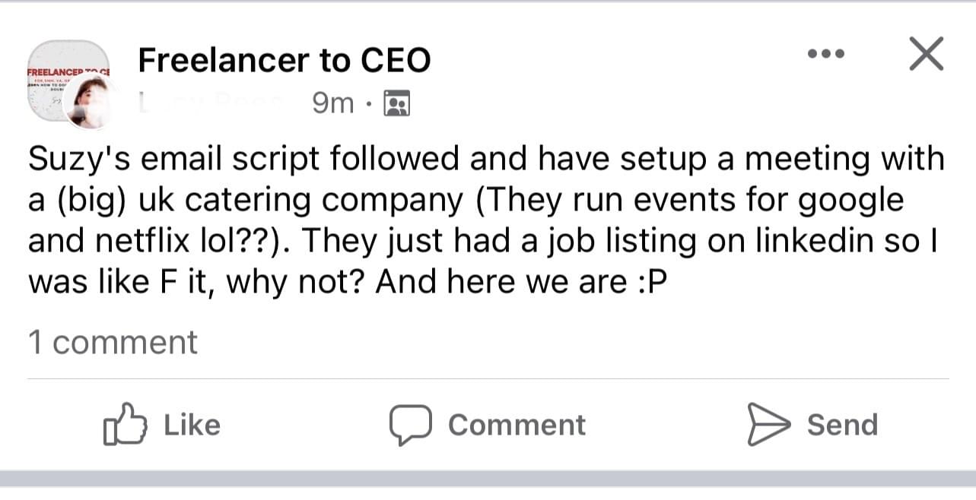View the 1 comment thread
976x500 pixels.
113,342
